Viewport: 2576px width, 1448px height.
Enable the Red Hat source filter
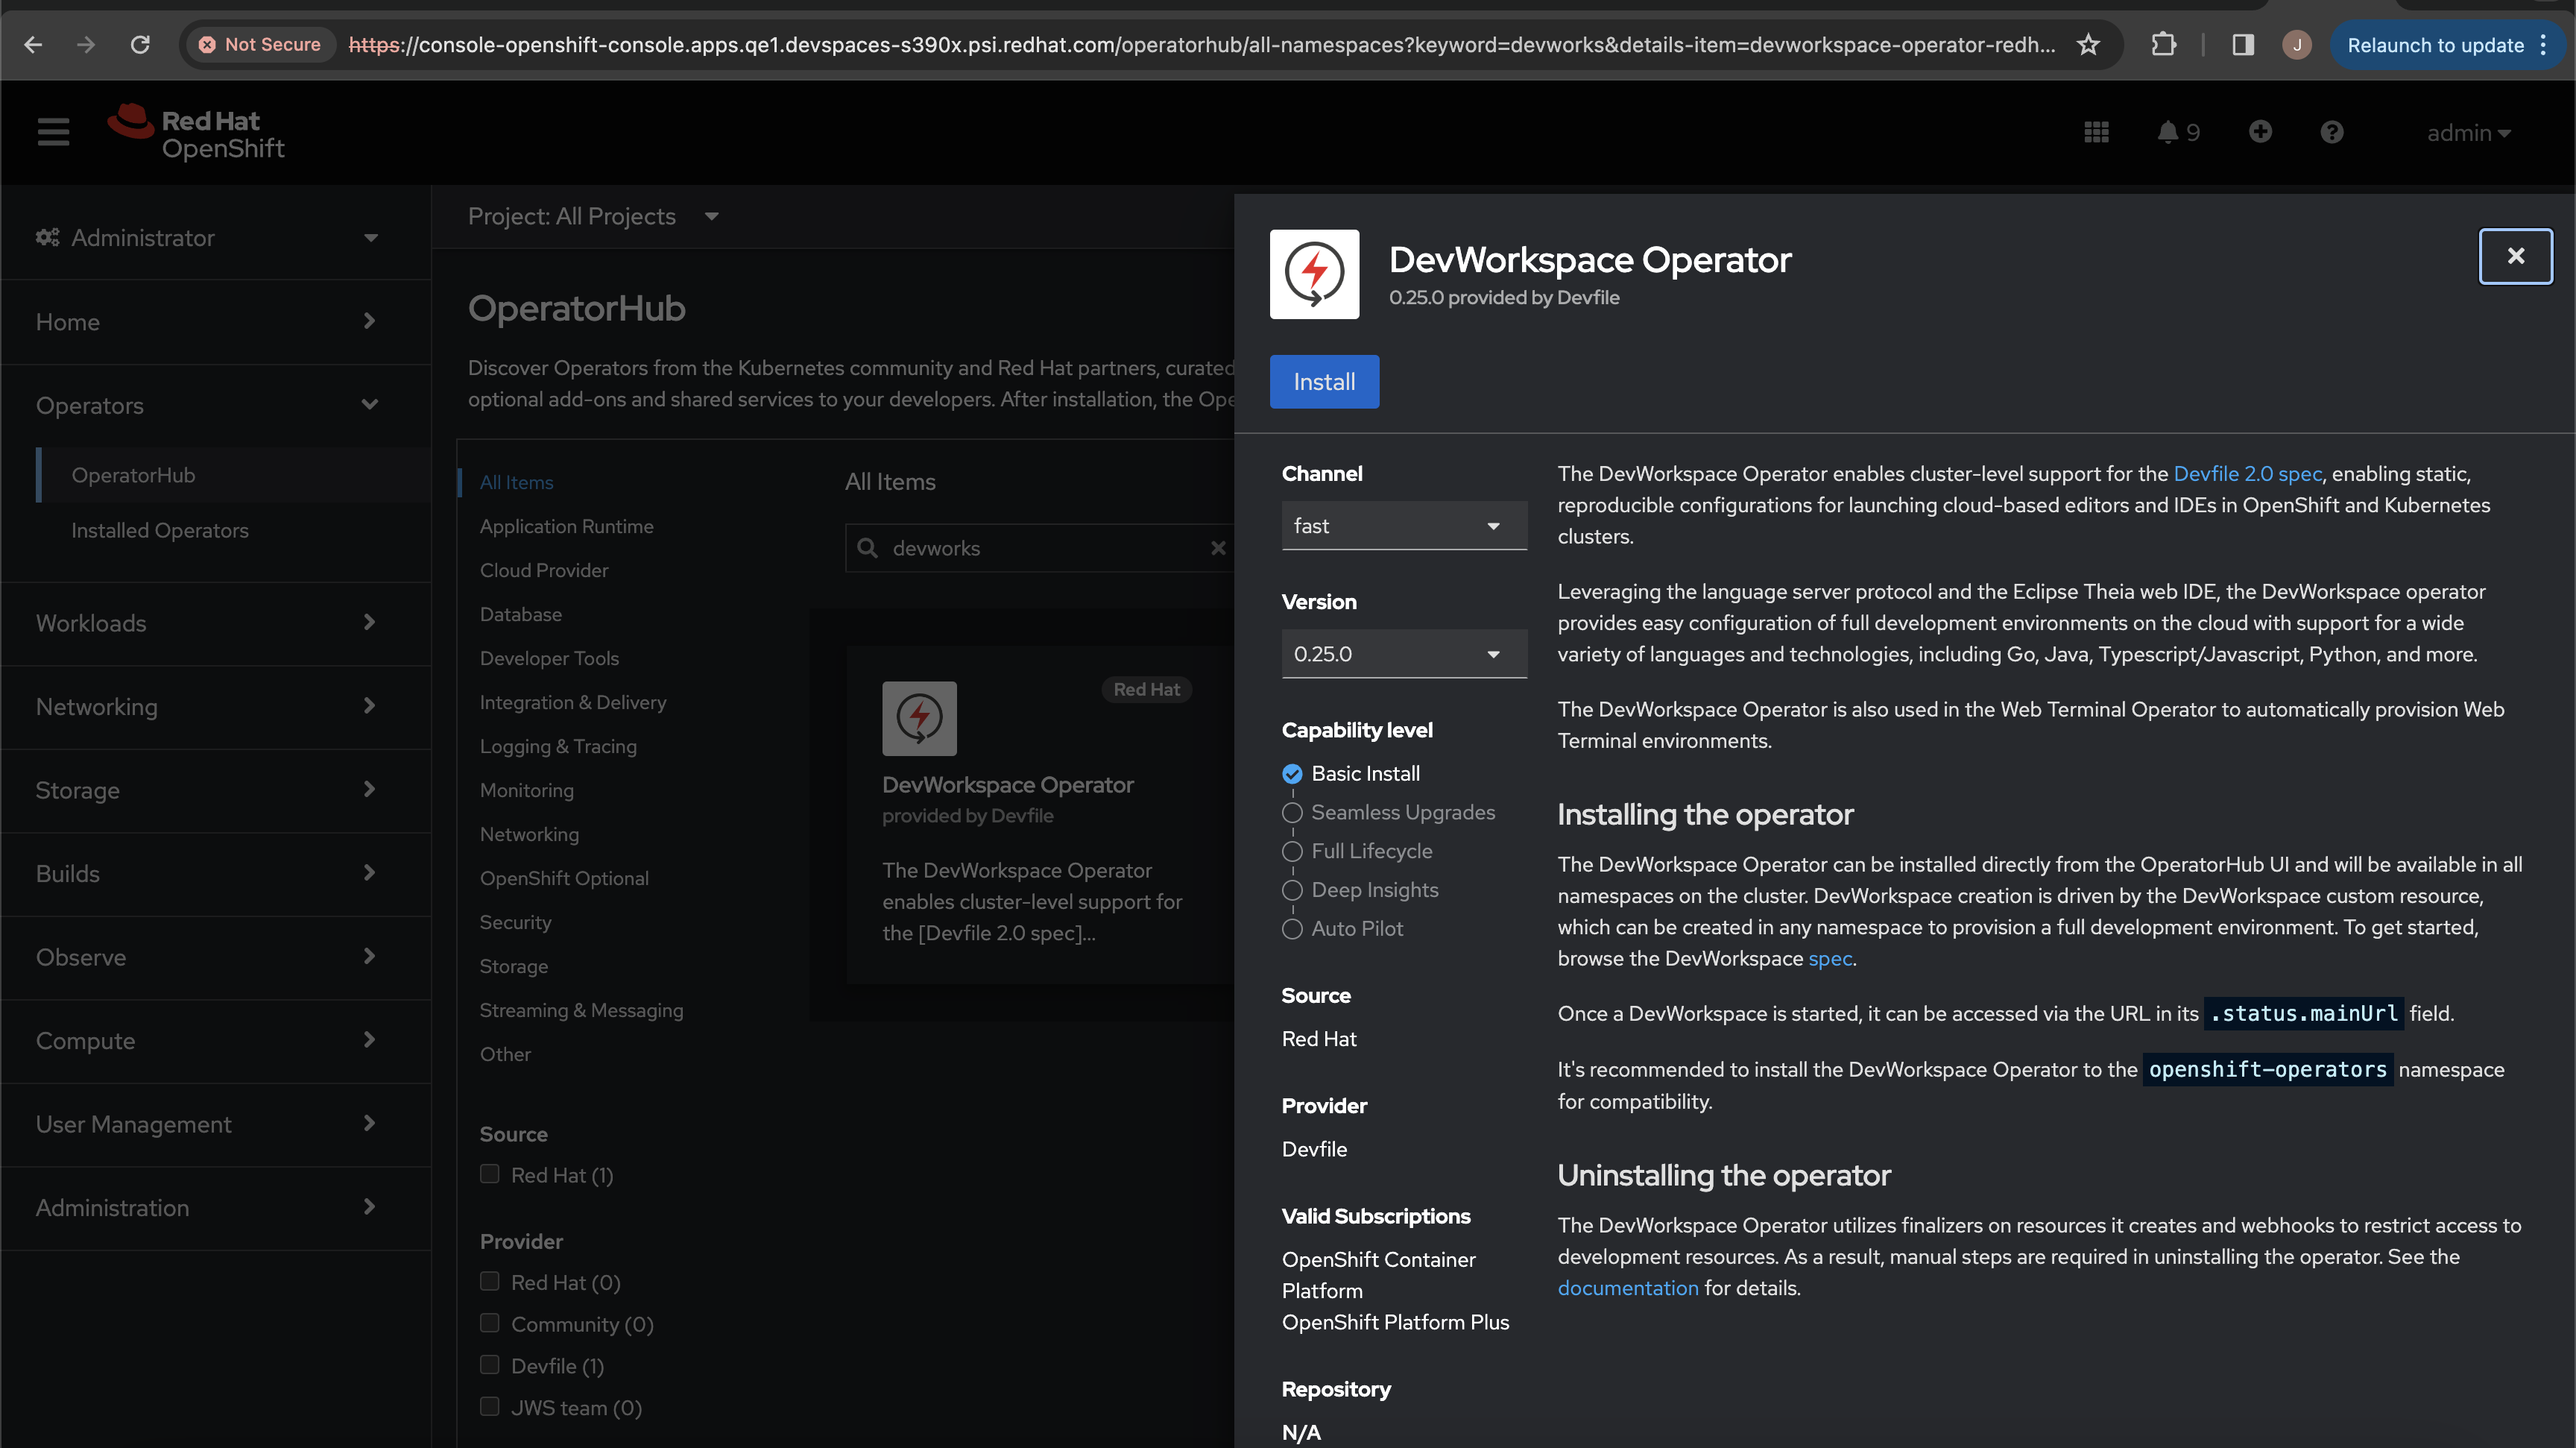pyautogui.click(x=490, y=1174)
